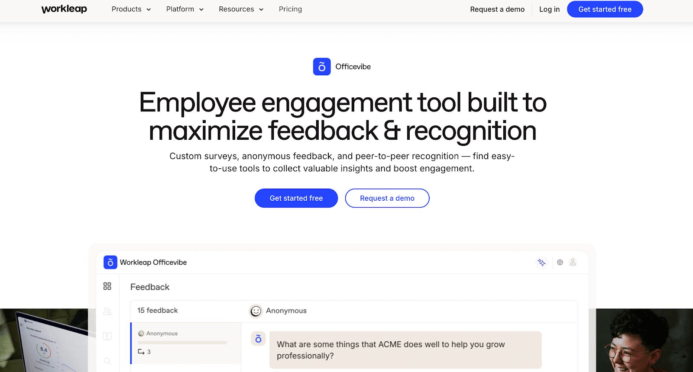This screenshot has width=693, height=372.
Task: Click the AI sparkle icon in the preview
Action: pos(541,262)
